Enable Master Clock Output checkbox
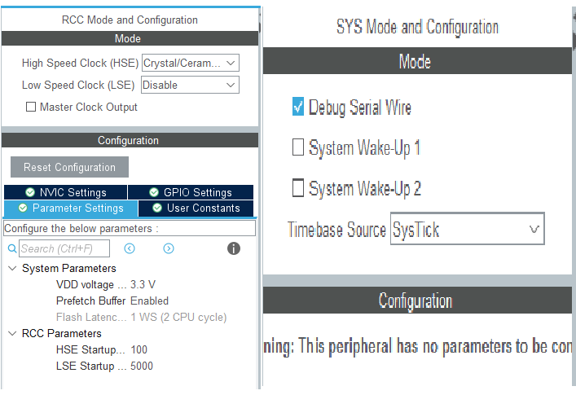Image resolution: width=576 pixels, height=395 pixels. tap(32, 107)
